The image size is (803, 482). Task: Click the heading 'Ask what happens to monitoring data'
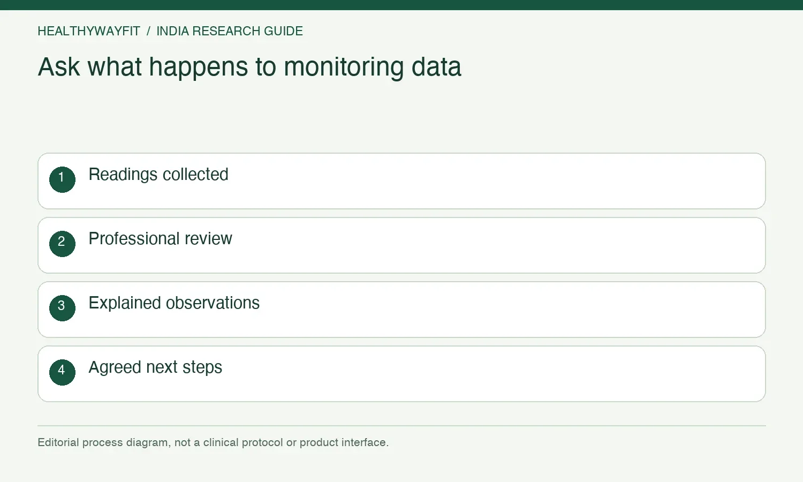(x=249, y=67)
